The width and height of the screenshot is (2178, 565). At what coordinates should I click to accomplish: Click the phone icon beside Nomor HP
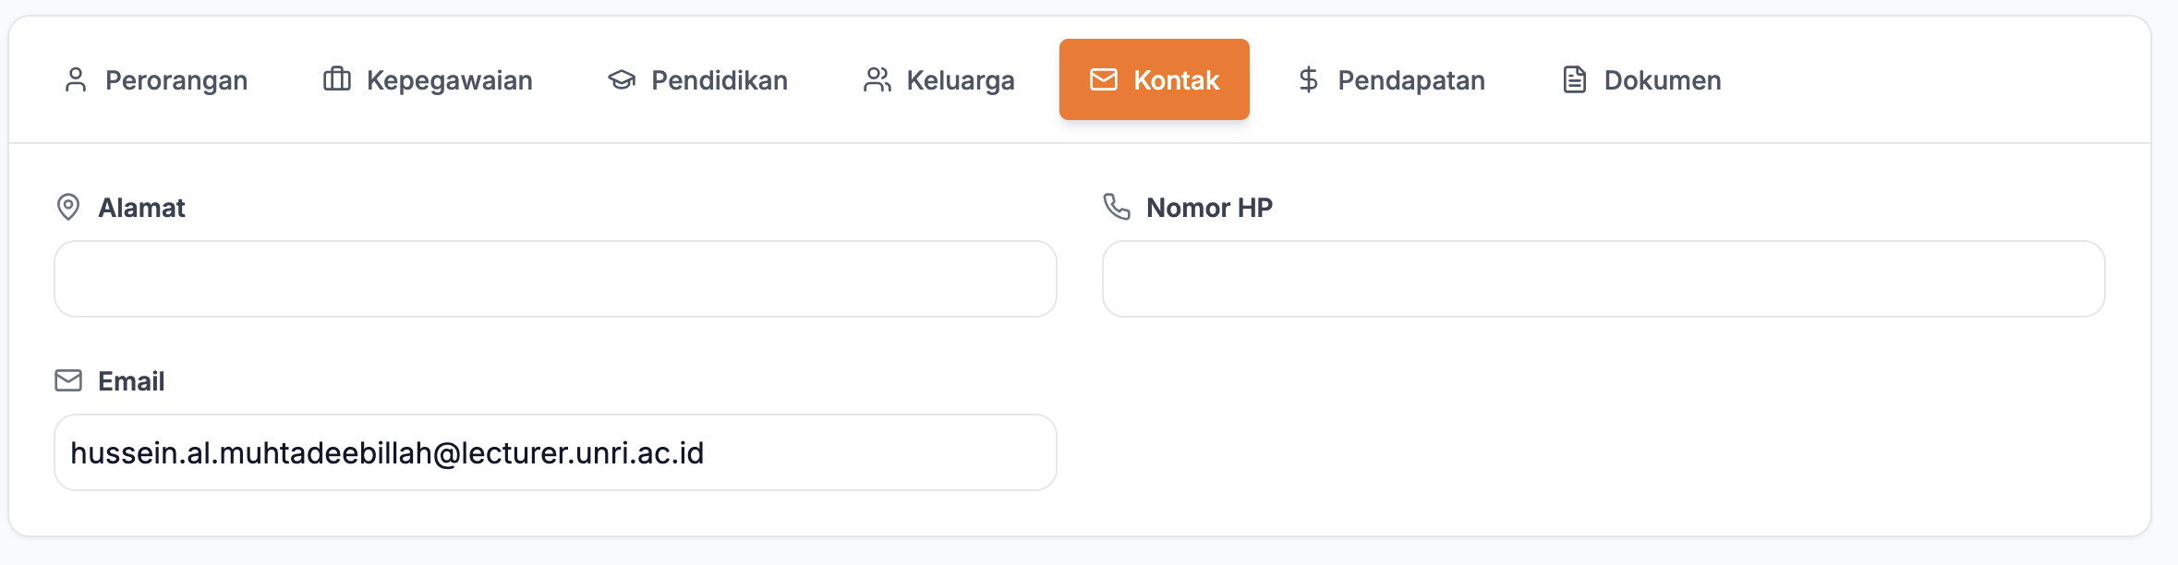[1115, 207]
